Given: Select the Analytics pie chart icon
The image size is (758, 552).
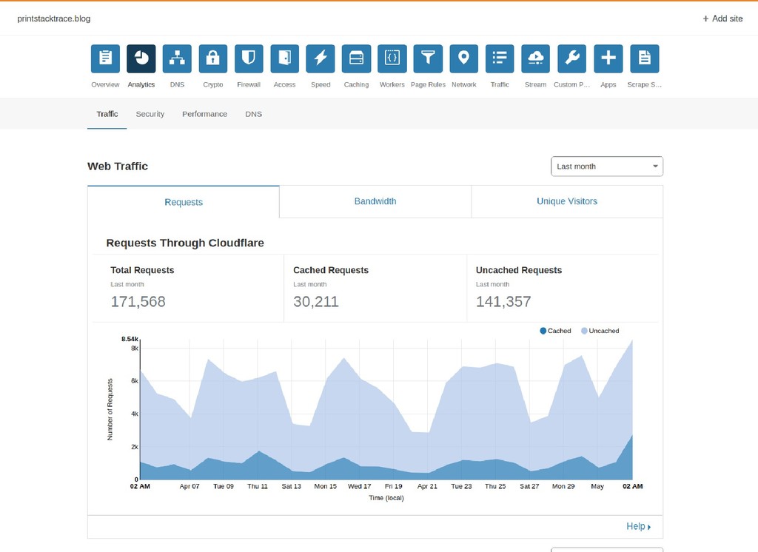Looking at the screenshot, I should pos(141,58).
